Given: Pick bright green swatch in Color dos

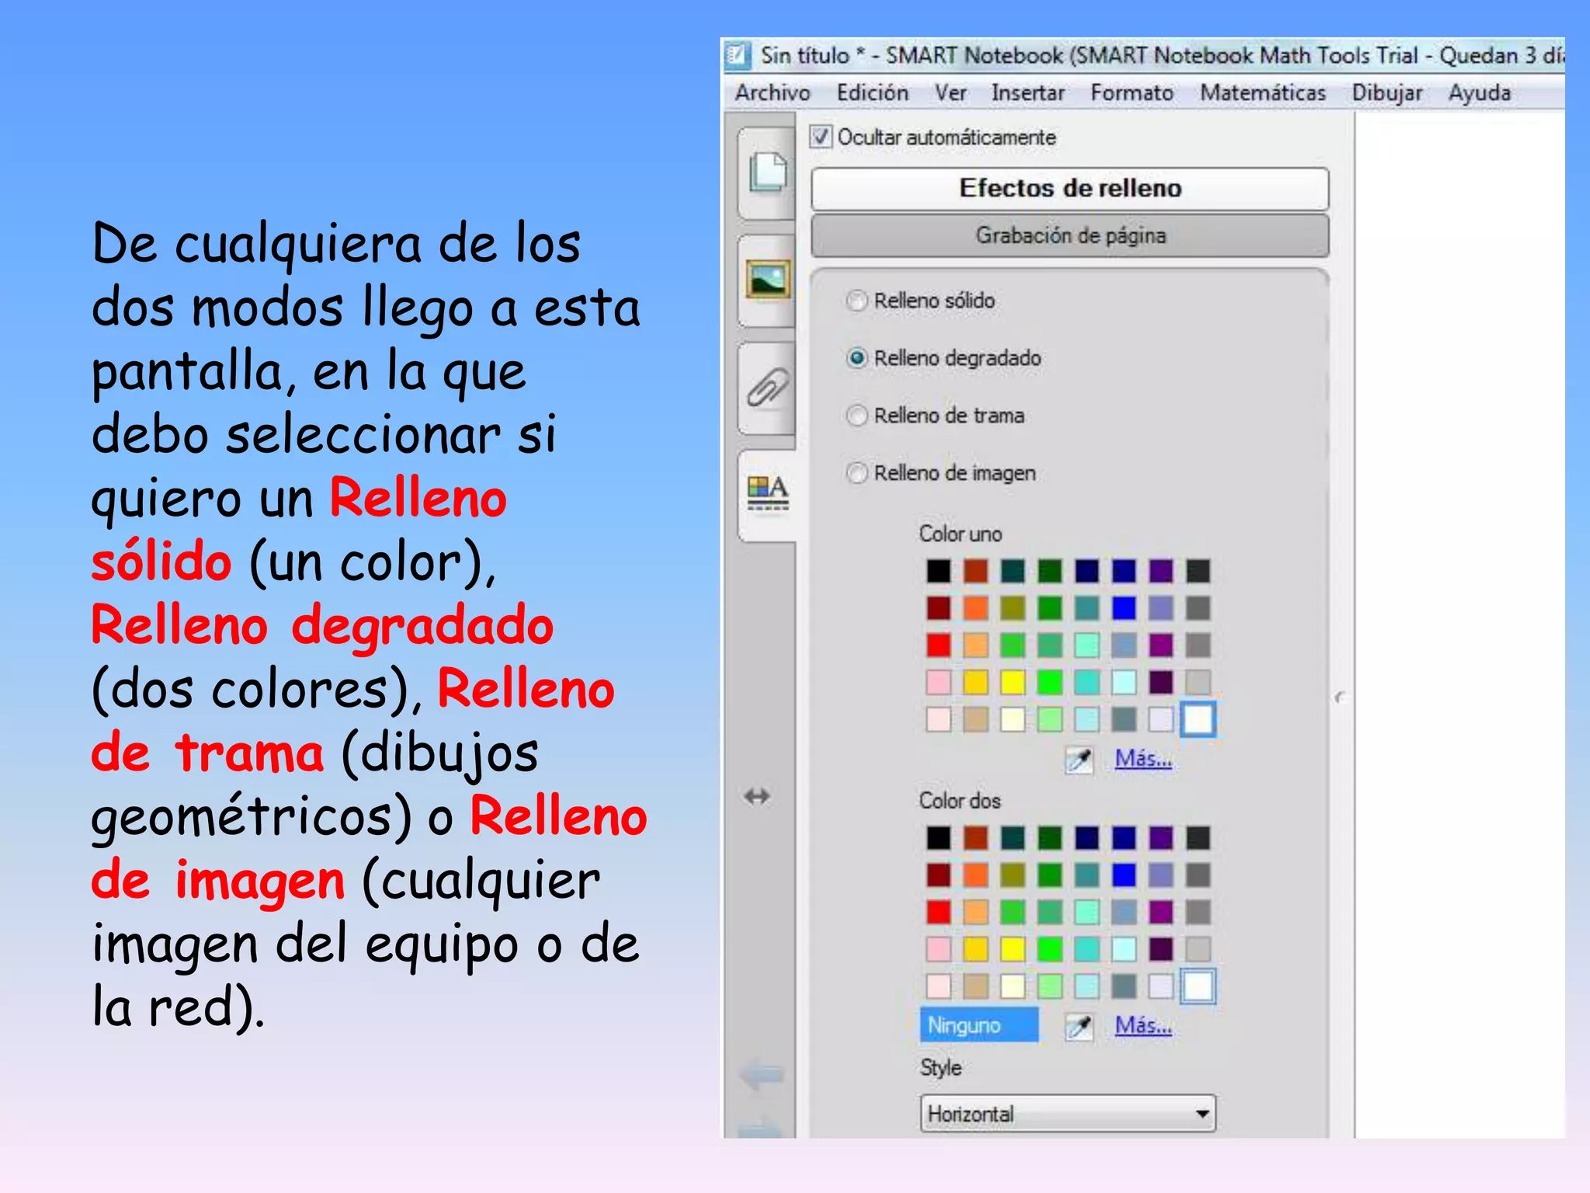Looking at the screenshot, I should [x=1050, y=949].
